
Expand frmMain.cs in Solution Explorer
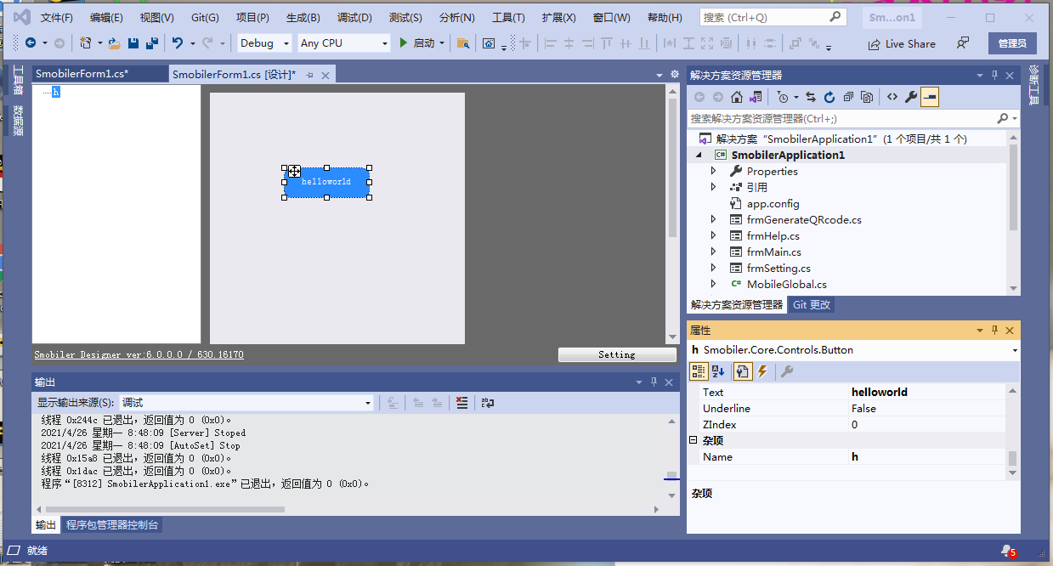pos(714,252)
